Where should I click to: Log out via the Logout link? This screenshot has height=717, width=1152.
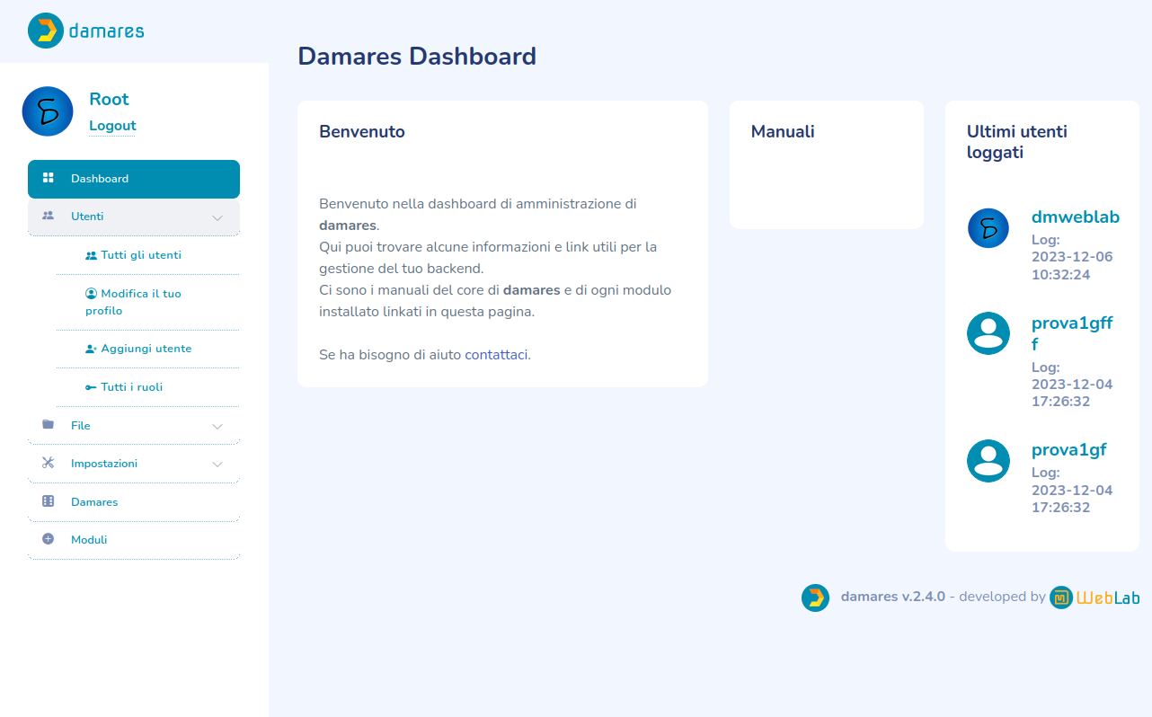[x=112, y=126]
